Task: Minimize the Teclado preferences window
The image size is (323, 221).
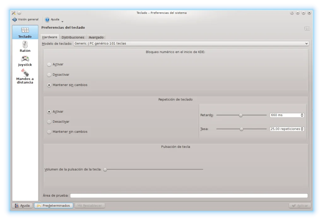Action: (x=298, y=13)
